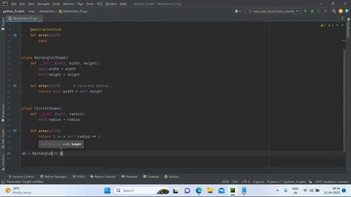Viewport: 351px width, 197px height.
Task: Click override gutter icon on Rectangle area
Action: pyautogui.click(x=15, y=86)
